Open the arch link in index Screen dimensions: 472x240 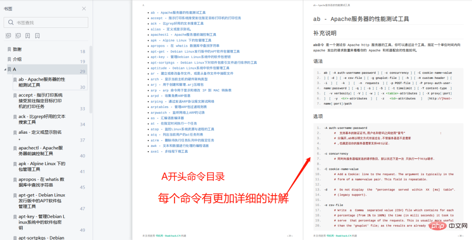click(x=179, y=79)
